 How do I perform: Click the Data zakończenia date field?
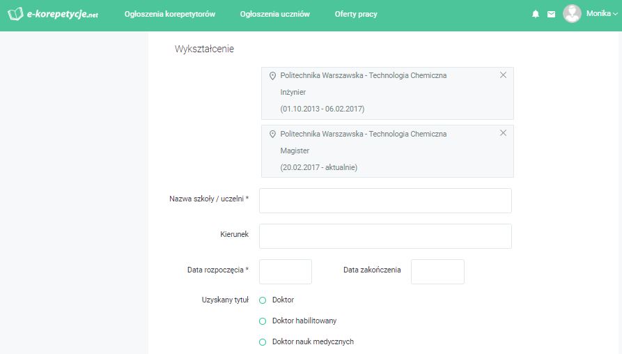pyautogui.click(x=437, y=271)
